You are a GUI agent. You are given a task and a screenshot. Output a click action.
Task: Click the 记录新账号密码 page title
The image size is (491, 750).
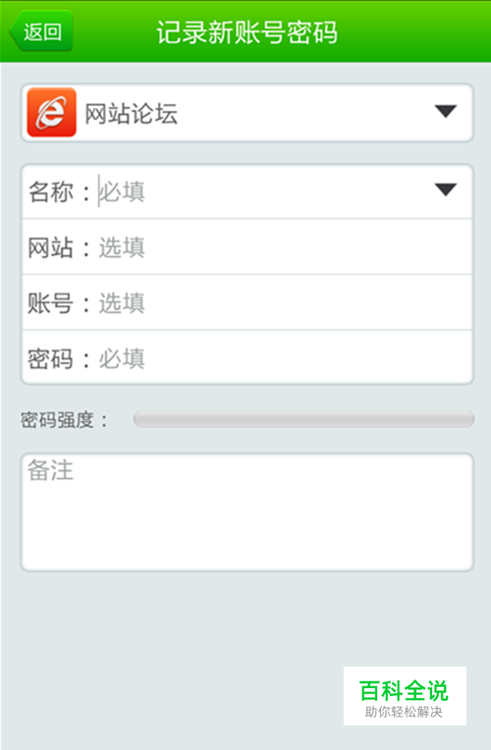(246, 32)
